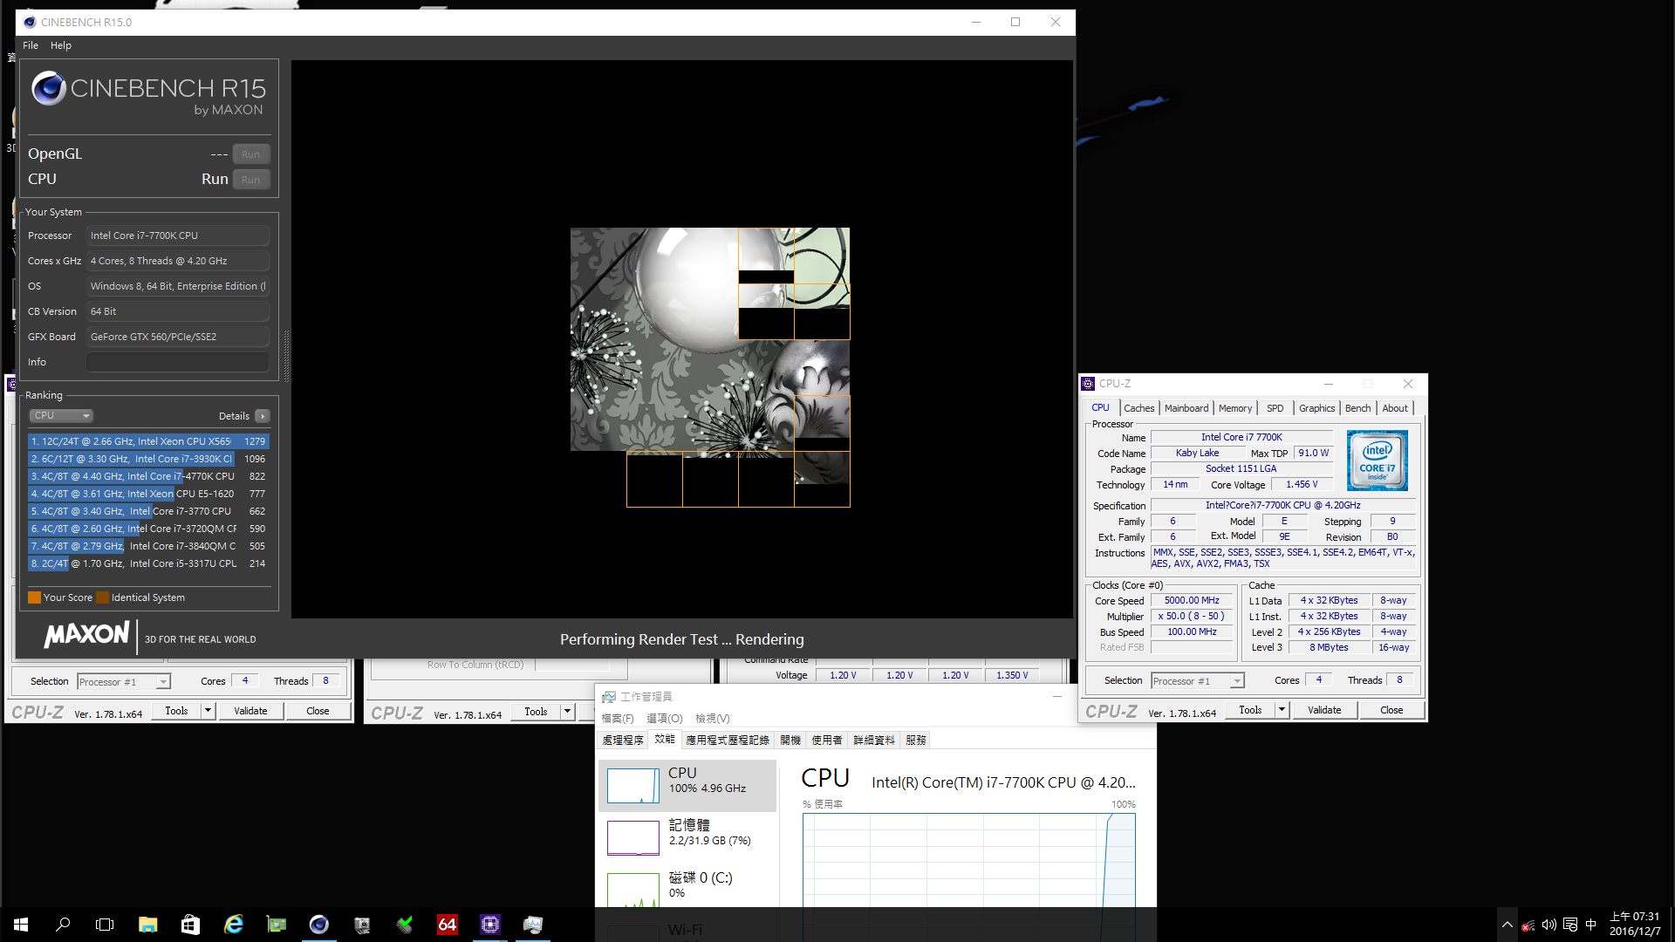Switch to CPU-Z via its taskbar icon
The height and width of the screenshot is (942, 1675).
pos(489,925)
